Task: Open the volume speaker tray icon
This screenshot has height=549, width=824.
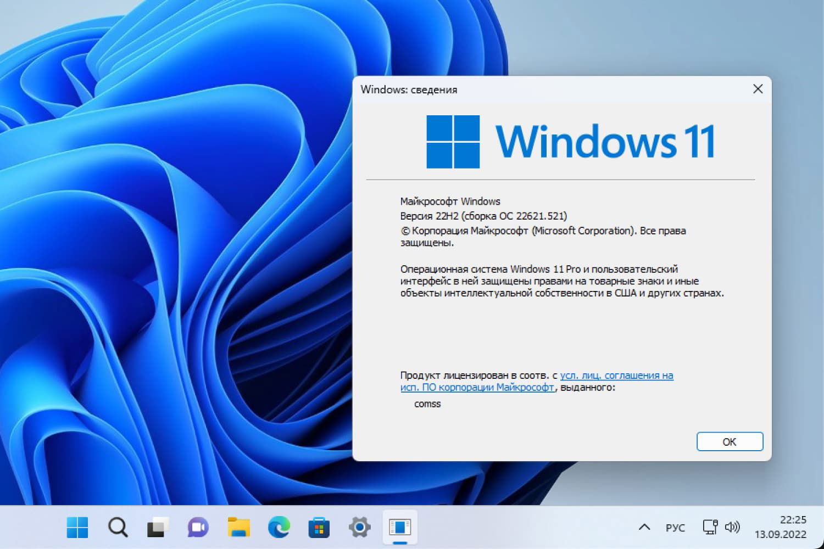Action: 732,528
